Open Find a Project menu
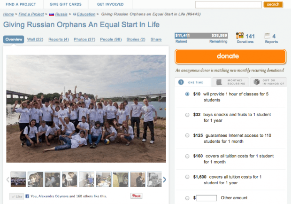This screenshot has height=204, width=291. 21,4
